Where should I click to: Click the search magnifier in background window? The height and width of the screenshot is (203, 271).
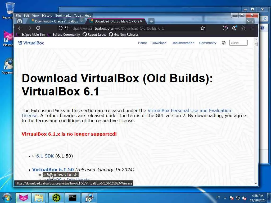click(x=265, y=19)
